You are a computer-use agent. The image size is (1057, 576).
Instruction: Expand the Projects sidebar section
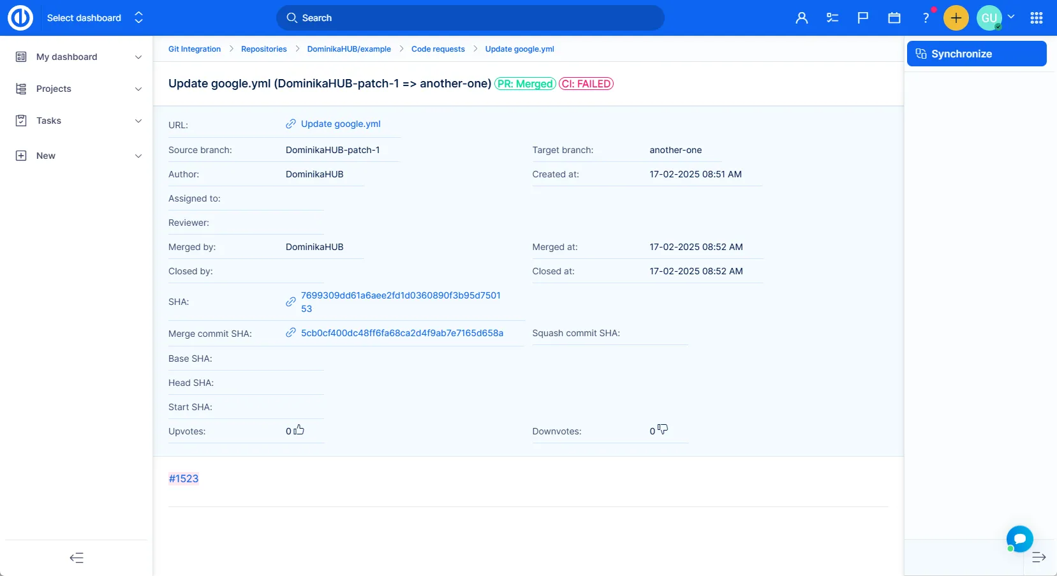pos(77,89)
